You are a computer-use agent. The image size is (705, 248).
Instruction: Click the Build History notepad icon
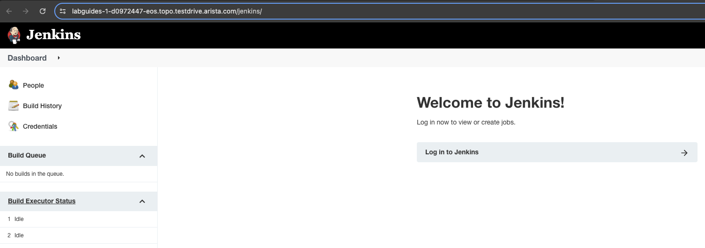click(14, 106)
